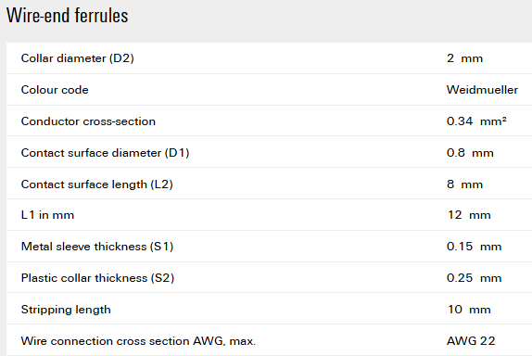Select Contact surface length (L2) label
532x356 pixels.
pos(96,184)
